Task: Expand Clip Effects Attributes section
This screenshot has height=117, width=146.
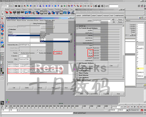Action: tap(77, 68)
